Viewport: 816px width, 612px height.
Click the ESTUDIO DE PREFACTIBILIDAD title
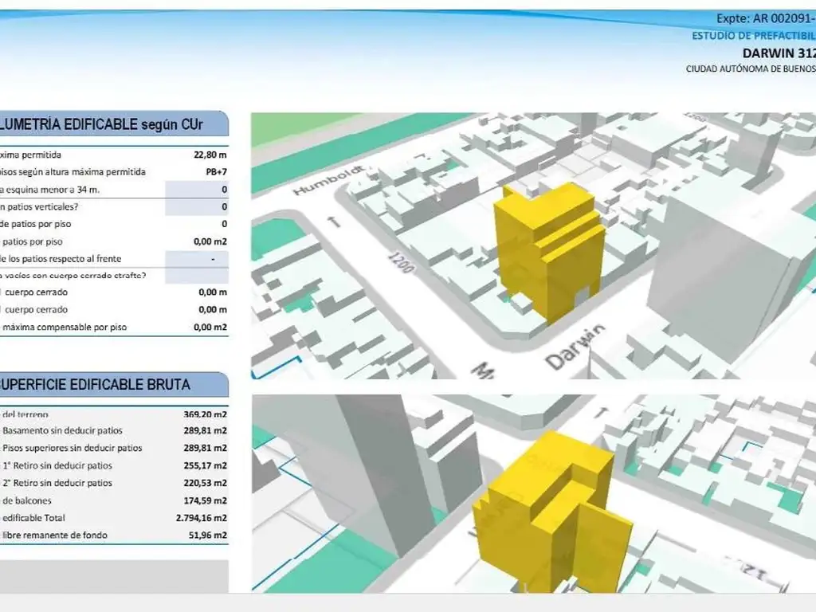pos(752,36)
